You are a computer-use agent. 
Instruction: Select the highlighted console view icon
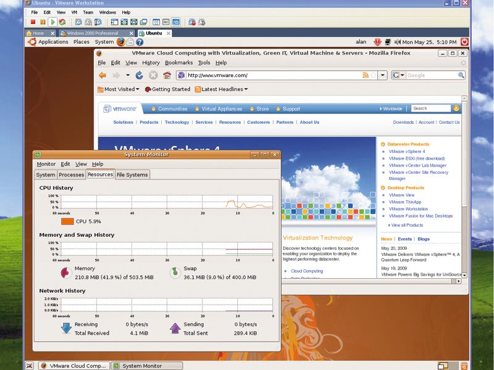tap(176, 22)
